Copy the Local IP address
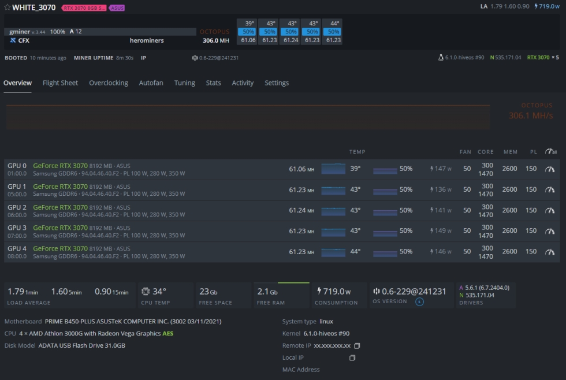566x380 pixels. click(352, 357)
